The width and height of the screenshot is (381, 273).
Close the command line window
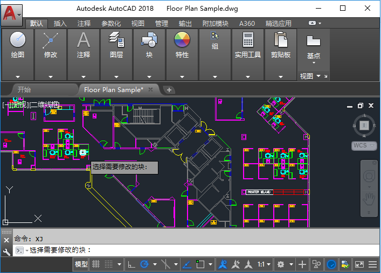[6, 240]
